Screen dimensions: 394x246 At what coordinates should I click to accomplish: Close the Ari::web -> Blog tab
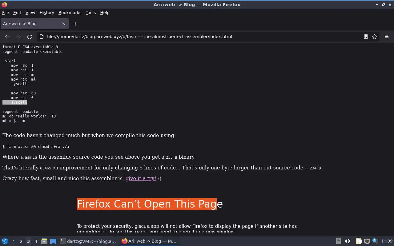(64, 24)
